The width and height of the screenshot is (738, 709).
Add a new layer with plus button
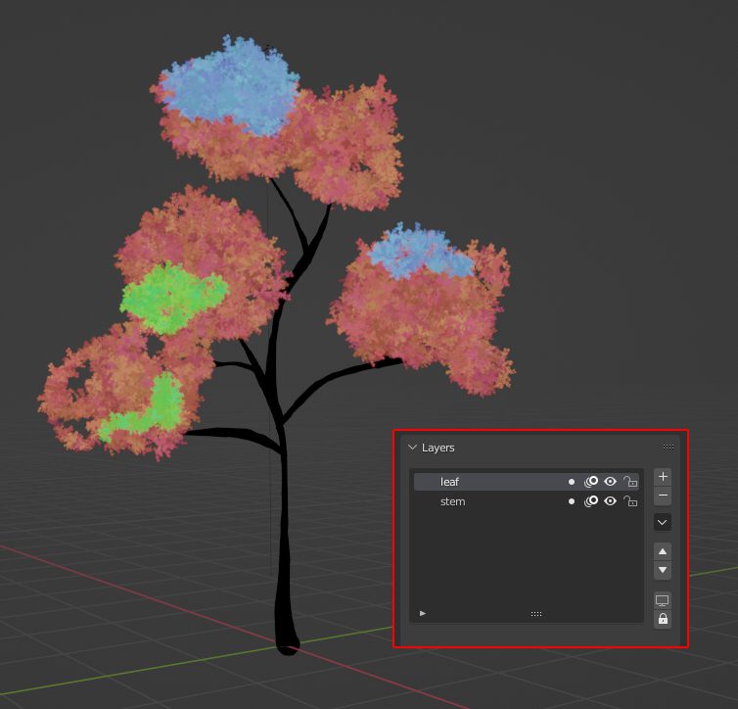[663, 477]
